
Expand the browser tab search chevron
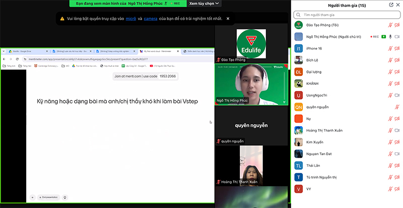pyautogui.click(x=4, y=51)
